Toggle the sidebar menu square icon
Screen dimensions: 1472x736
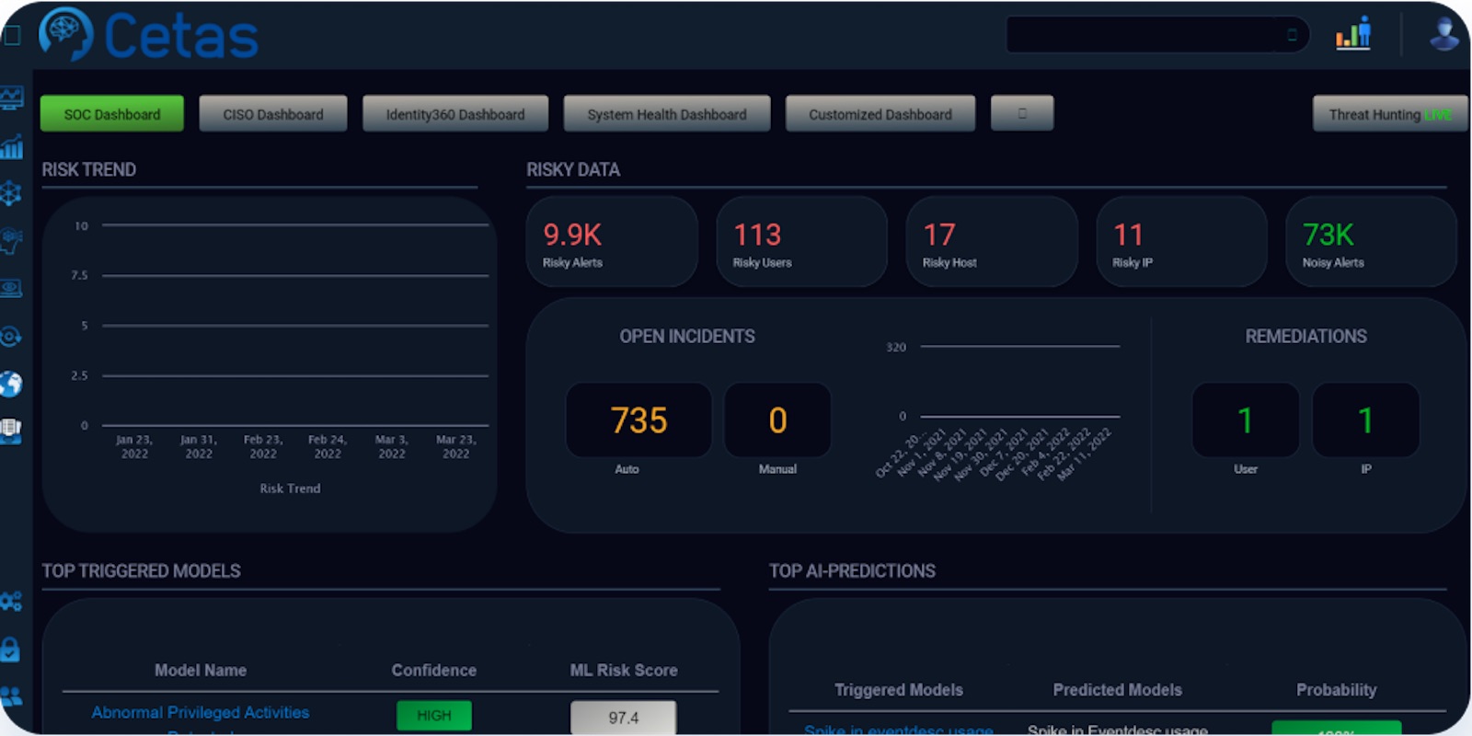point(11,35)
